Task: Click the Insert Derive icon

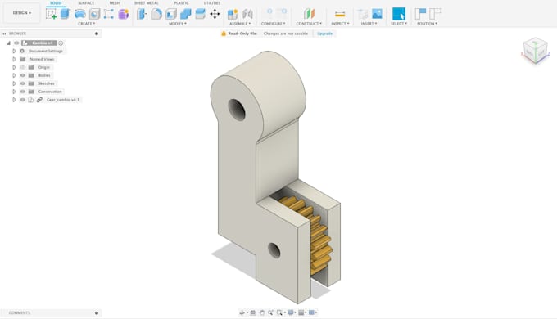Action: (362, 14)
